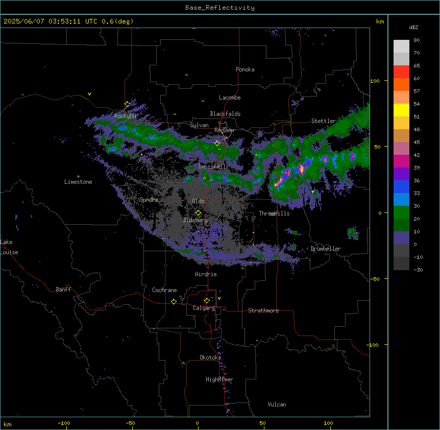Click the Lake Louise map label
Viewport: 440px width, 430px height.
pos(8,247)
